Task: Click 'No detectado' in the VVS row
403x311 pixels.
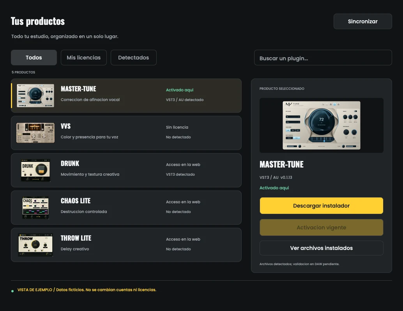Action: tap(179, 137)
